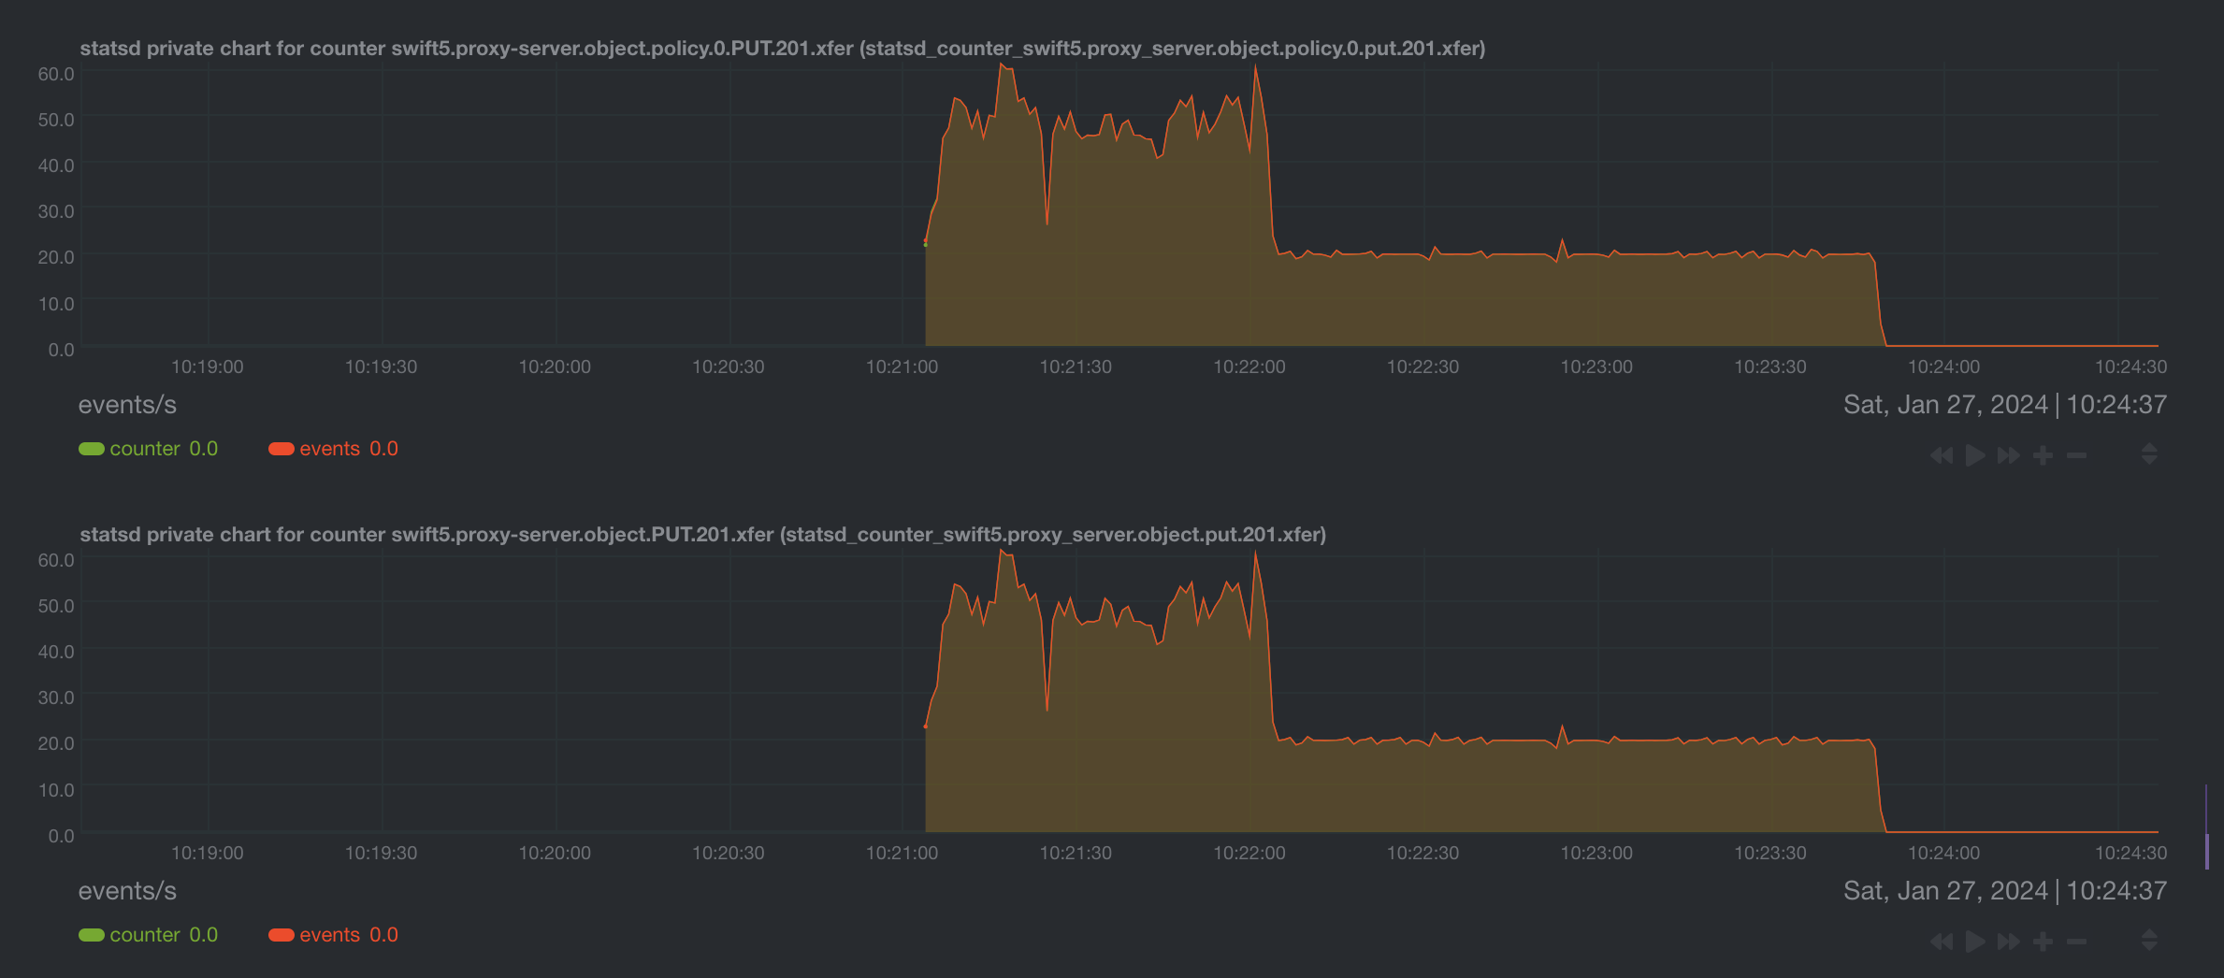Fast-forward the object.PUT.201 chart timeline
Viewport: 2224px width, 978px height.
click(x=2009, y=942)
